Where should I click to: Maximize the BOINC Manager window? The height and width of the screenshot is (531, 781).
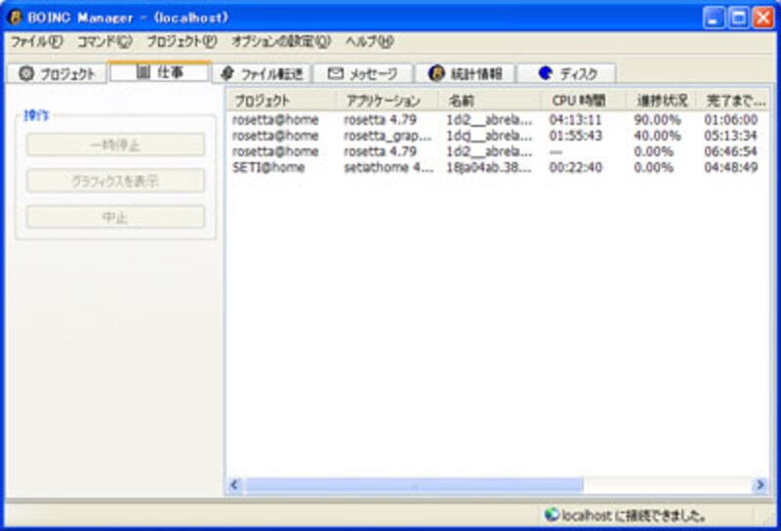[x=739, y=18]
